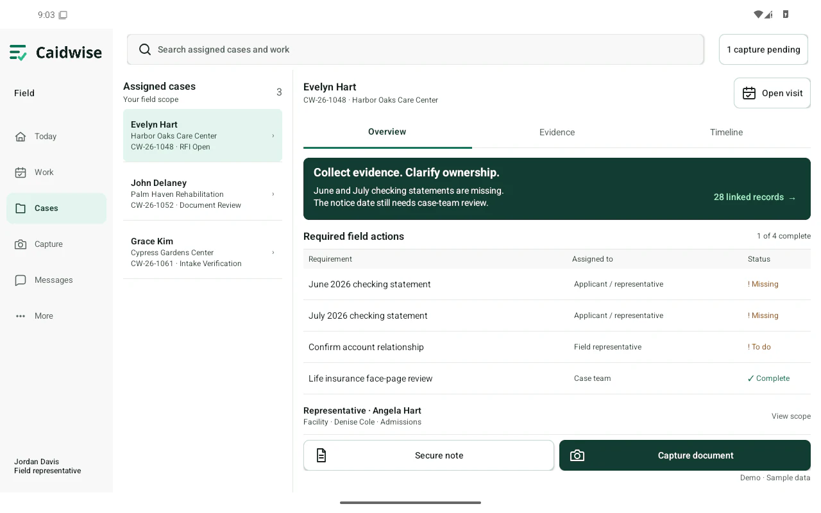The height and width of the screenshot is (513, 821).
Task: Click the Open visit button label
Action: tap(783, 93)
